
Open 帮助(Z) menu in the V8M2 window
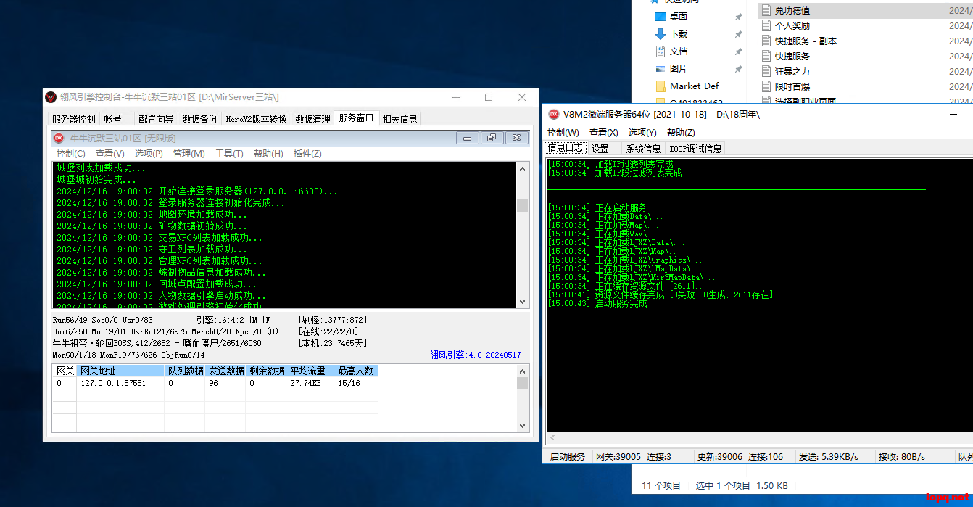pyautogui.click(x=681, y=133)
